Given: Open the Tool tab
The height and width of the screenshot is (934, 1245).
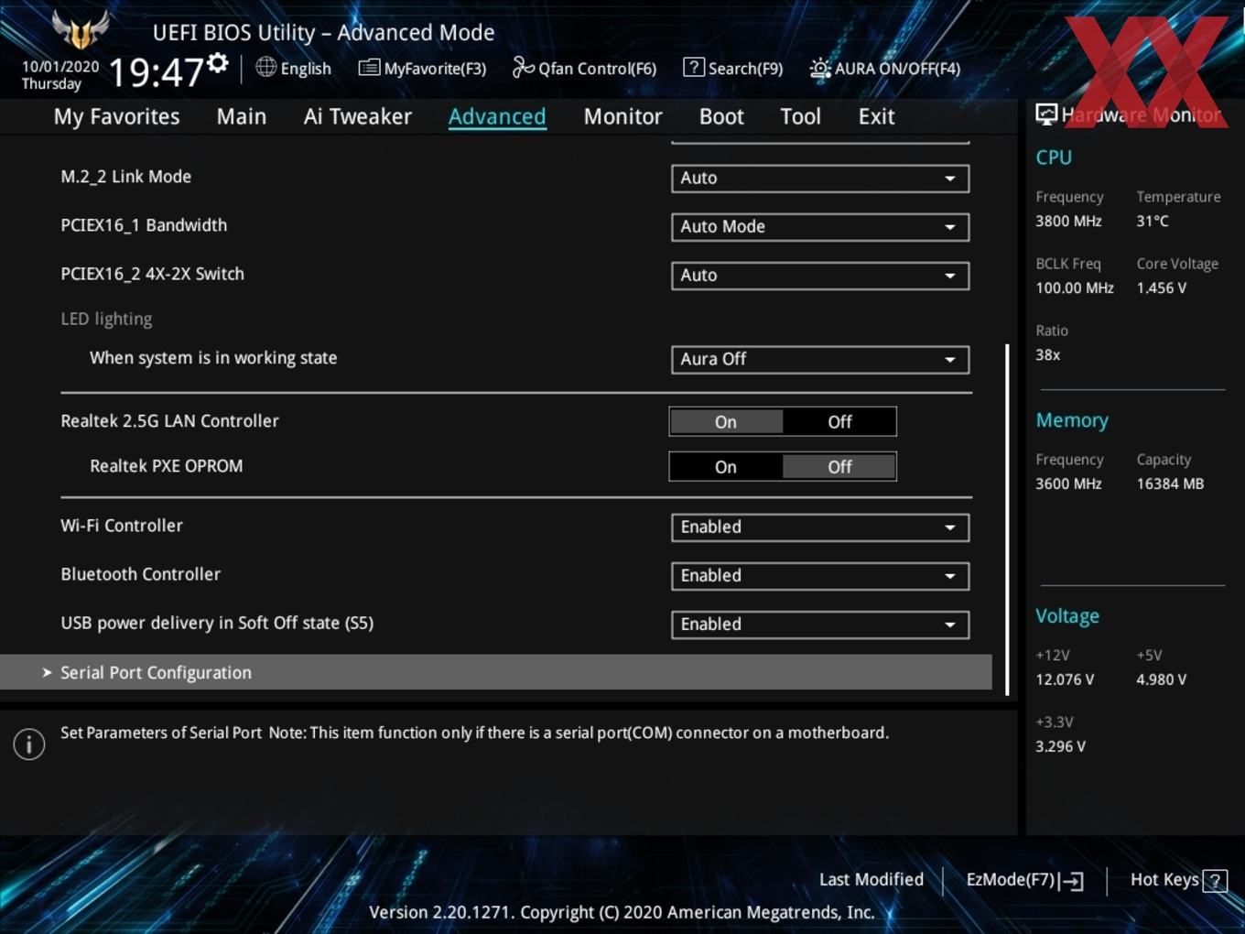Looking at the screenshot, I should click(801, 116).
